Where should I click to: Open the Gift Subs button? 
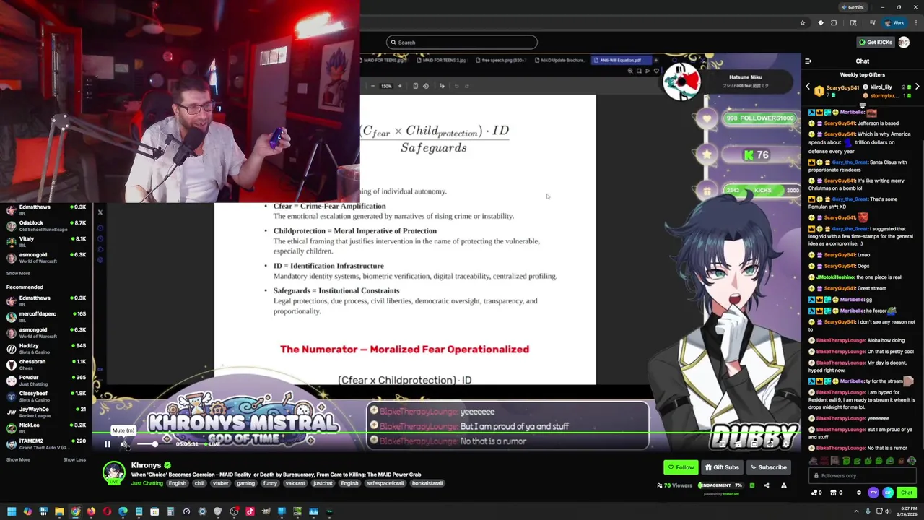(722, 467)
